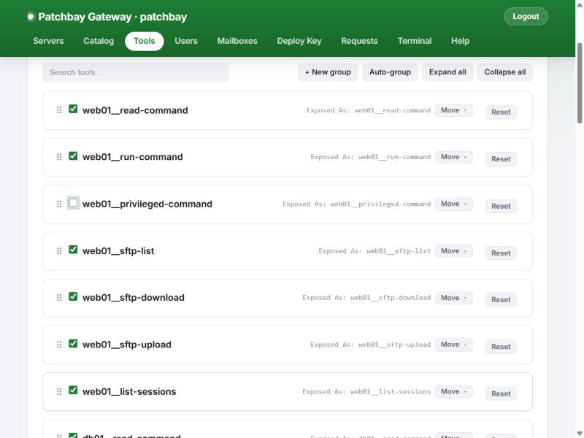Open the Mailboxes tab
Screen dimensions: 584x438
tap(237, 41)
